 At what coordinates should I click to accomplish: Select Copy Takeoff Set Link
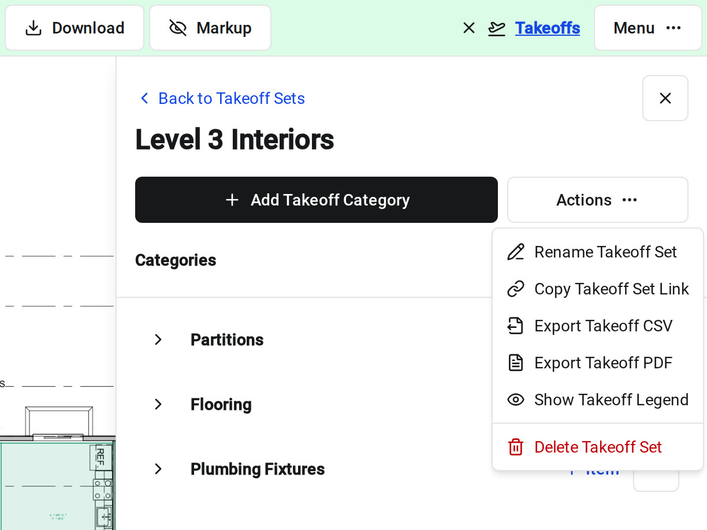[x=598, y=289]
